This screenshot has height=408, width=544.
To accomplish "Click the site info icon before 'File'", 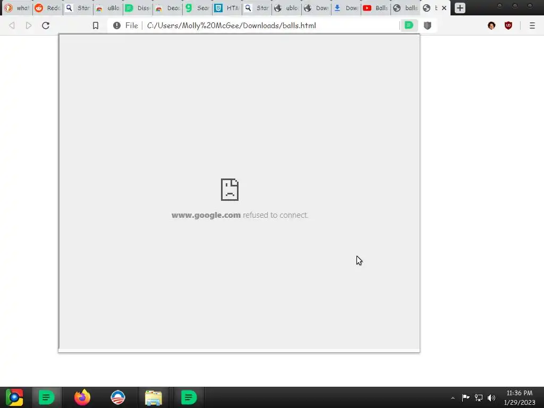I will [116, 25].
